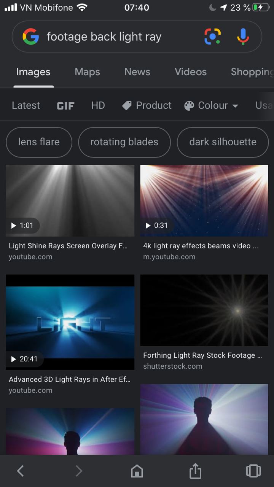
Task: Switch to the Maps tab
Action: click(87, 72)
